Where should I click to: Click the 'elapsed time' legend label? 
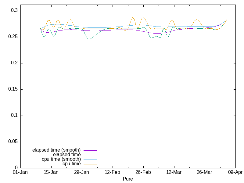point(67,155)
